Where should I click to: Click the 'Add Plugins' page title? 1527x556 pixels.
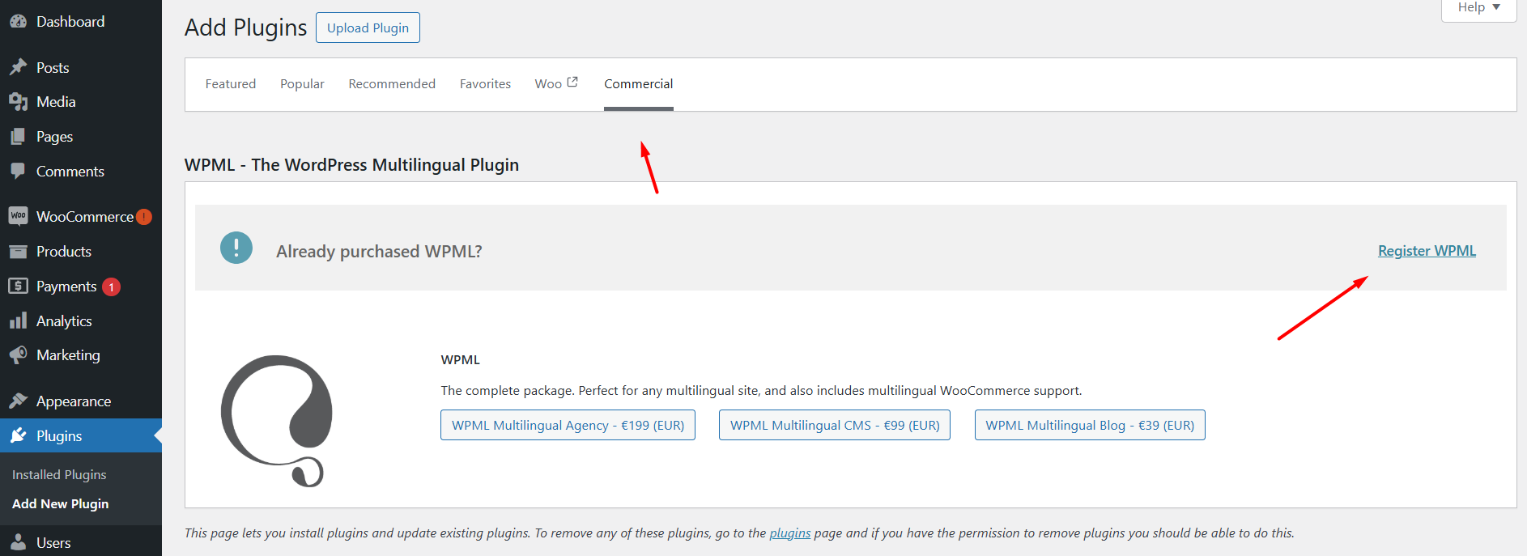(x=245, y=28)
